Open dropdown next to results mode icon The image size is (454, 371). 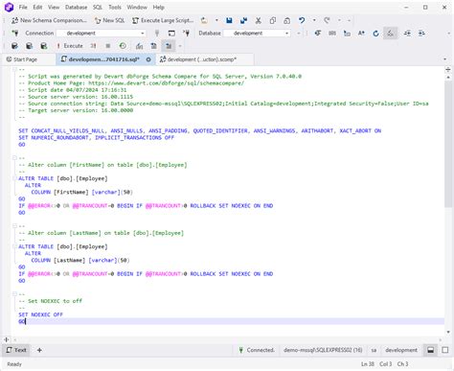pos(180,46)
